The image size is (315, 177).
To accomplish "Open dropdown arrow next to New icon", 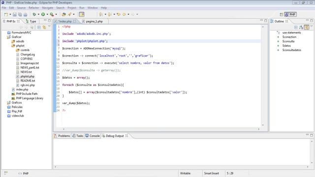I will pos(10,14).
